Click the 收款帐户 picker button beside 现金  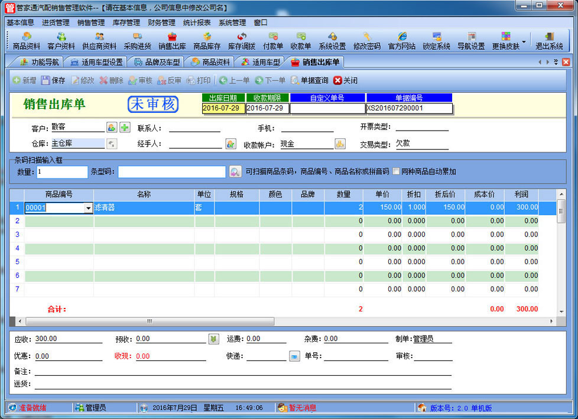click(x=340, y=144)
